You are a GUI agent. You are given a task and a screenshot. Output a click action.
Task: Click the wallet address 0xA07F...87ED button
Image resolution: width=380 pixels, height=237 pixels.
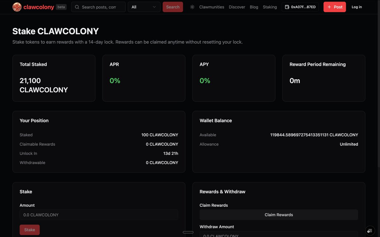[300, 7]
